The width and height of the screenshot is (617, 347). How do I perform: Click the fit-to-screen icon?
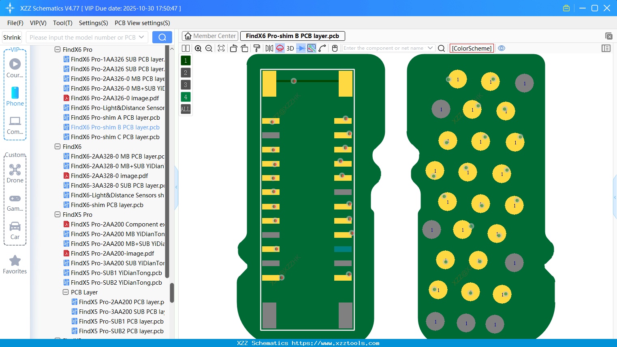pos(221,48)
